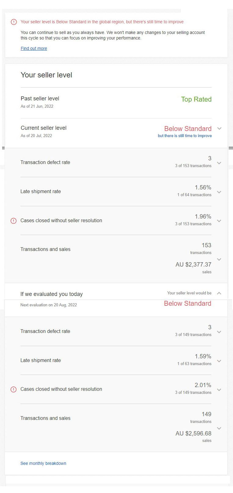
Task: Click warning icon beside current Cases closed metric
Action: [13, 221]
